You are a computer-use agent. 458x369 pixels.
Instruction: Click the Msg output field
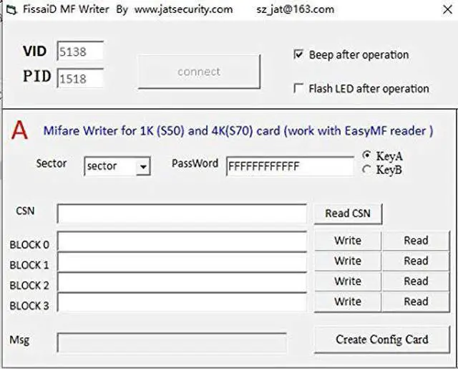tap(172, 342)
